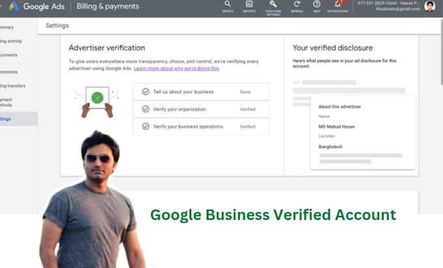Screen dimensions: 443x268
Task: Open the Summary sidebar item
Action: 7,27
